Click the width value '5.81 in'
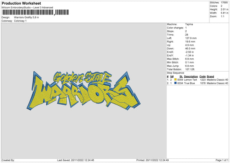The image size is (230, 163). [224, 13]
